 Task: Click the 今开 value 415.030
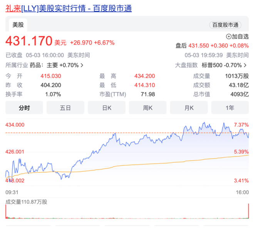click(x=51, y=76)
